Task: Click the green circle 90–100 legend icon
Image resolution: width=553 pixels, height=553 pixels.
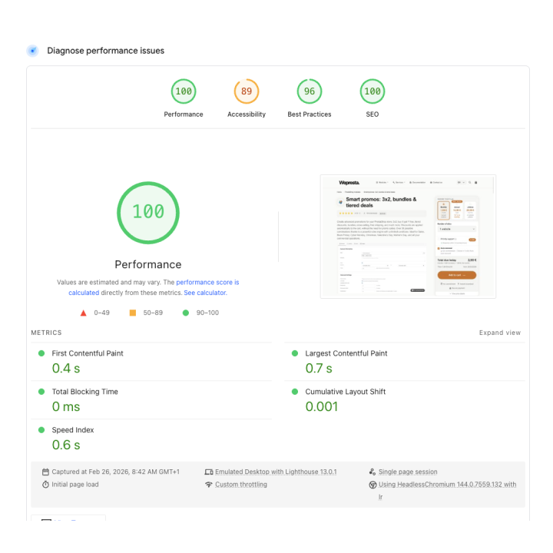Action: 186,313
